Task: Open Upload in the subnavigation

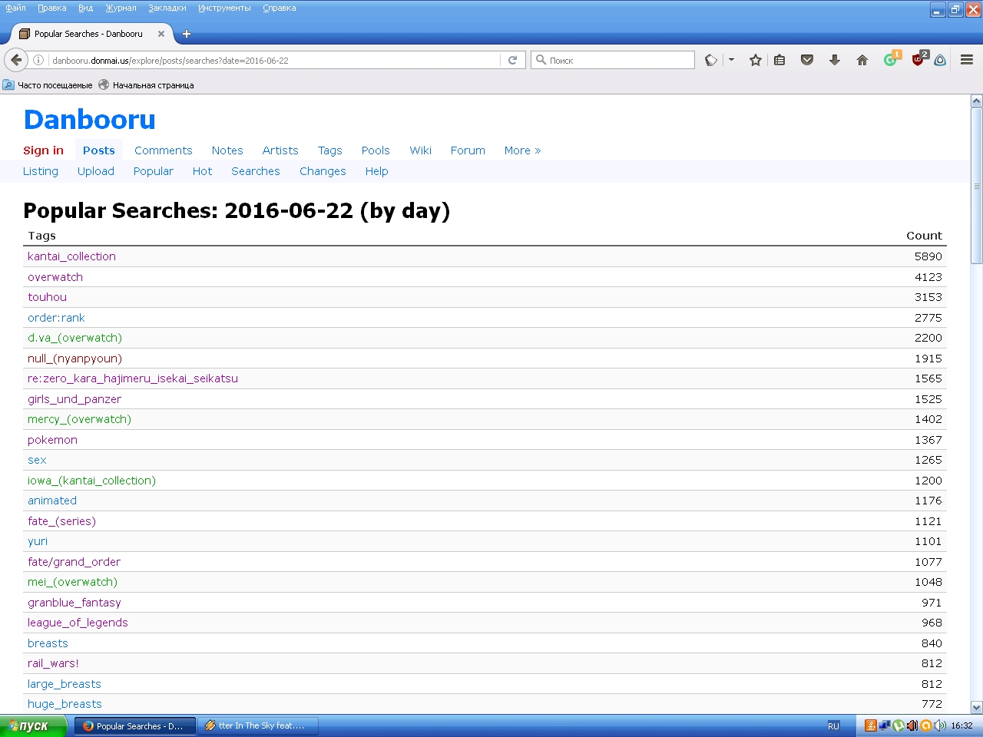Action: pyautogui.click(x=96, y=171)
